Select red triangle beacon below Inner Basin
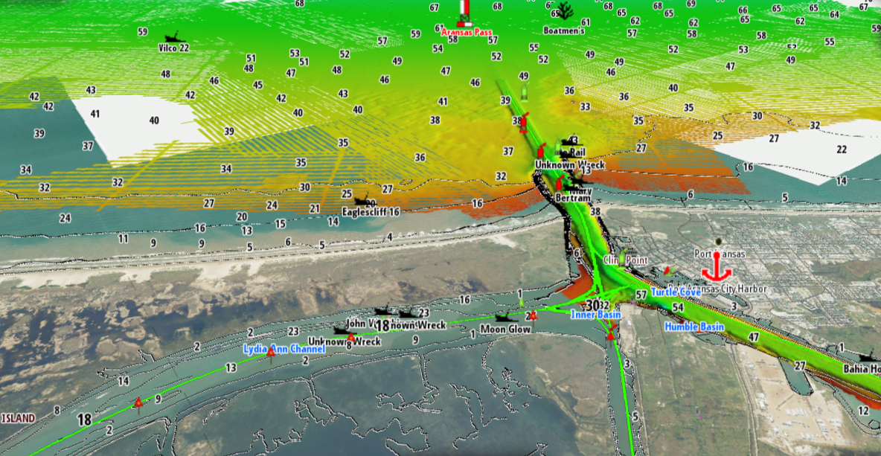 tap(610, 336)
